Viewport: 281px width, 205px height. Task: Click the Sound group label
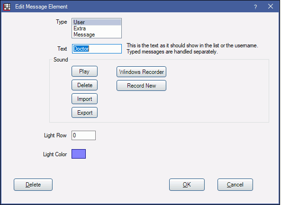tap(61, 60)
